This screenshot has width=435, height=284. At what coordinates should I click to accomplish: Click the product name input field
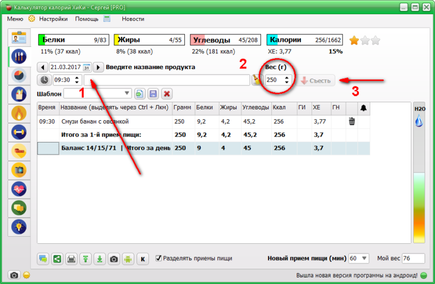pyautogui.click(x=166, y=80)
